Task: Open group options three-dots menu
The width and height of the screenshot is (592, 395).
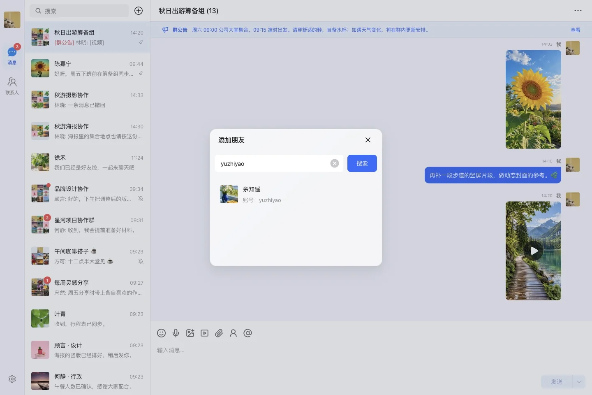Action: 578,11
